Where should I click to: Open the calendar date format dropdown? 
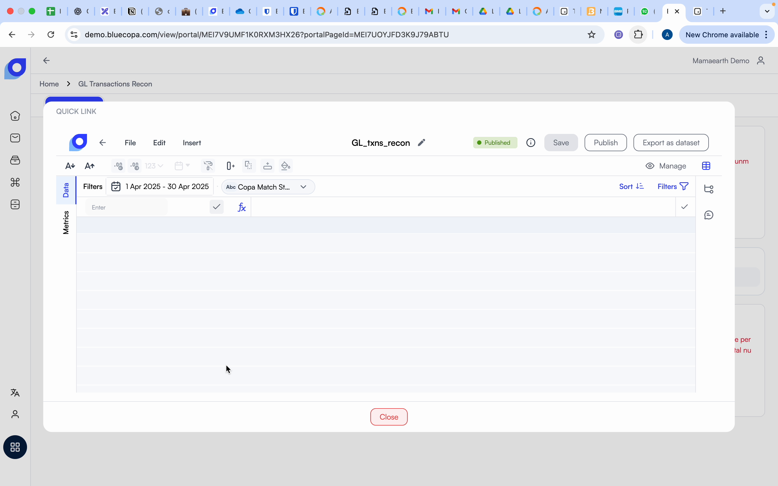(182, 166)
